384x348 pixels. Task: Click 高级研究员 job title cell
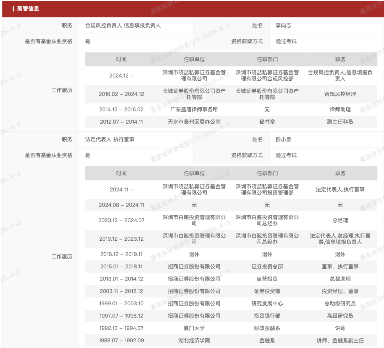pyautogui.click(x=340, y=316)
